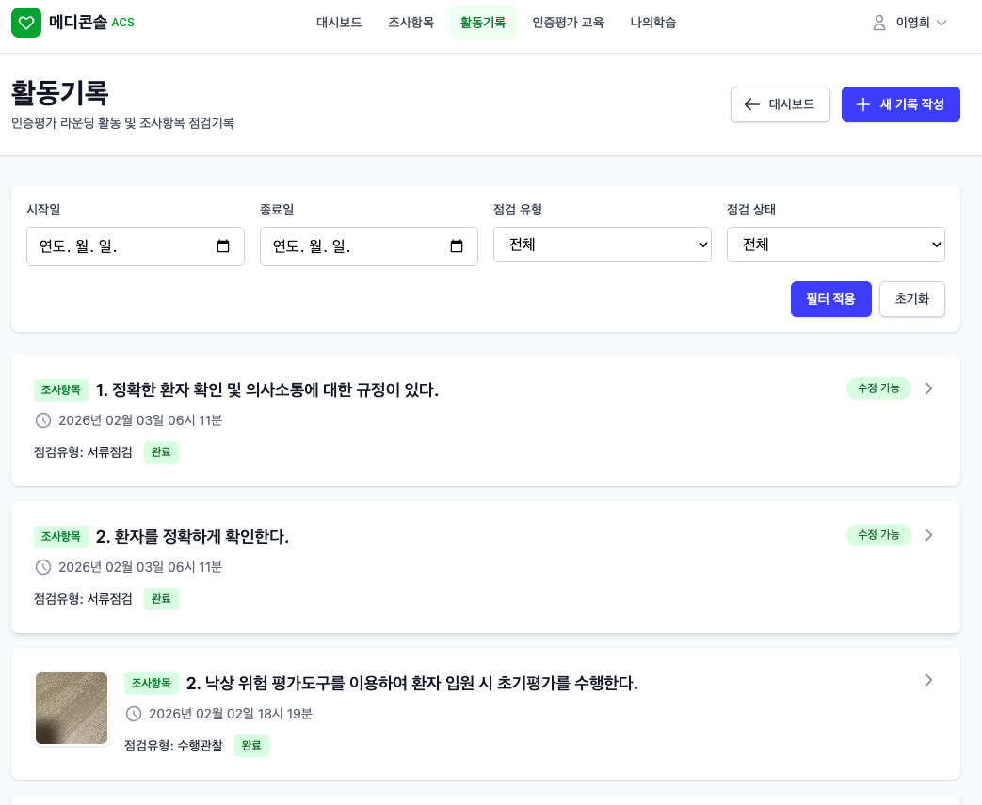Open the 인증평가 교육 menu

pyautogui.click(x=568, y=23)
